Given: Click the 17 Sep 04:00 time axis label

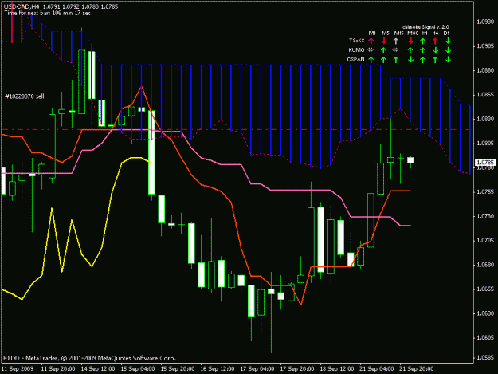Looking at the screenshot, I should pos(257,369).
